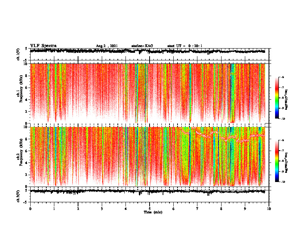Click the white wavy emission trace in ch.2 spectrogram
This screenshot has width=303, height=234.
click(223, 136)
